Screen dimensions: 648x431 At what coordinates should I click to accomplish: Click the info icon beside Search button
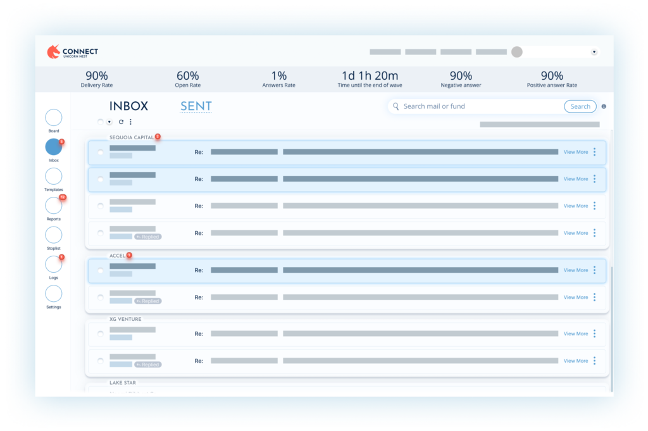coord(604,106)
